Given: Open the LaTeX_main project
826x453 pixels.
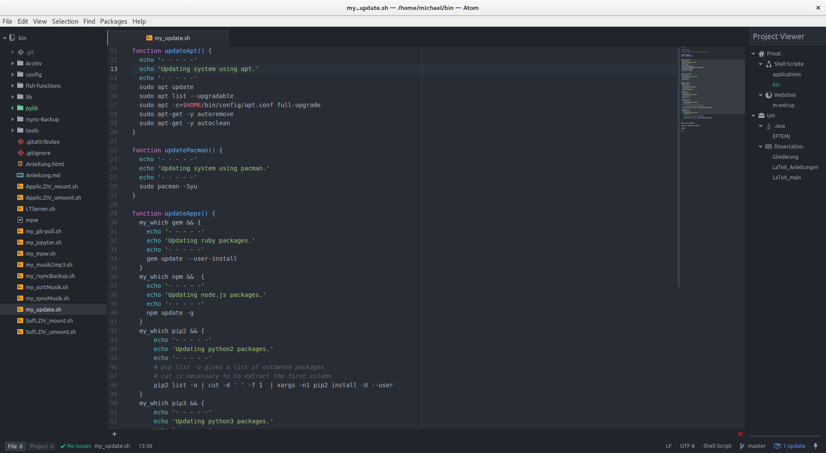Looking at the screenshot, I should click(x=786, y=178).
